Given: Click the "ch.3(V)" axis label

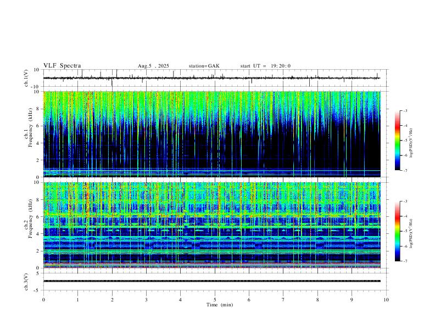Looking at the screenshot, I should coord(26,282).
